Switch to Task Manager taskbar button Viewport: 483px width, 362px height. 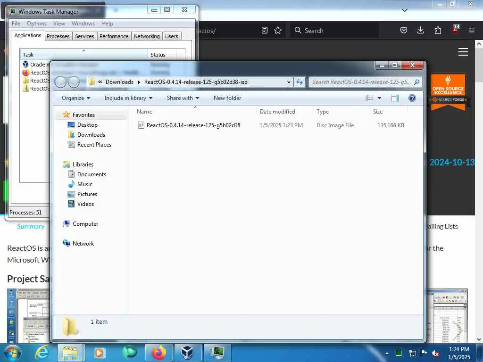218,353
